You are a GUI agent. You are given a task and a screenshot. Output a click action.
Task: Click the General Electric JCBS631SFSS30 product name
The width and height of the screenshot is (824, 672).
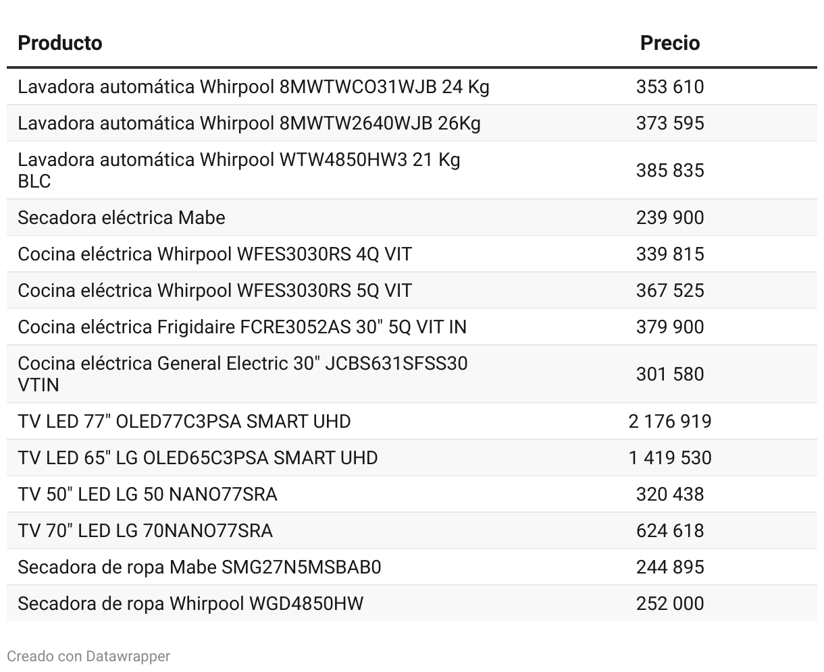242,374
